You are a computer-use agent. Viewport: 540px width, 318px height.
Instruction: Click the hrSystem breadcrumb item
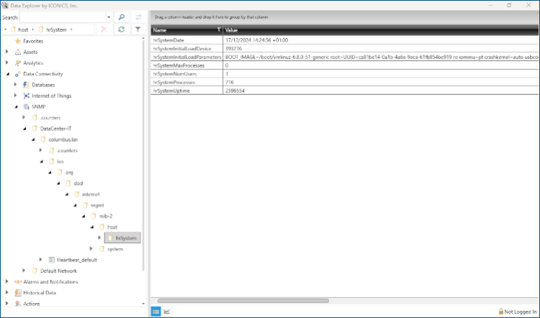pos(56,30)
